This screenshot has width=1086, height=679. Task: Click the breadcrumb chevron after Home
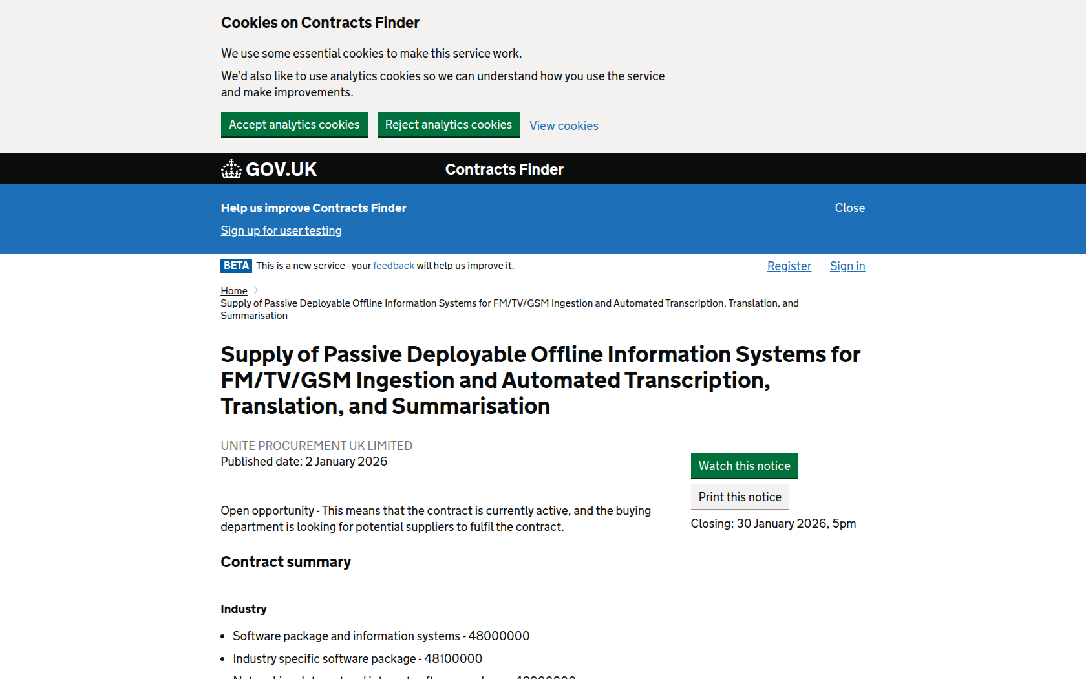[256, 290]
